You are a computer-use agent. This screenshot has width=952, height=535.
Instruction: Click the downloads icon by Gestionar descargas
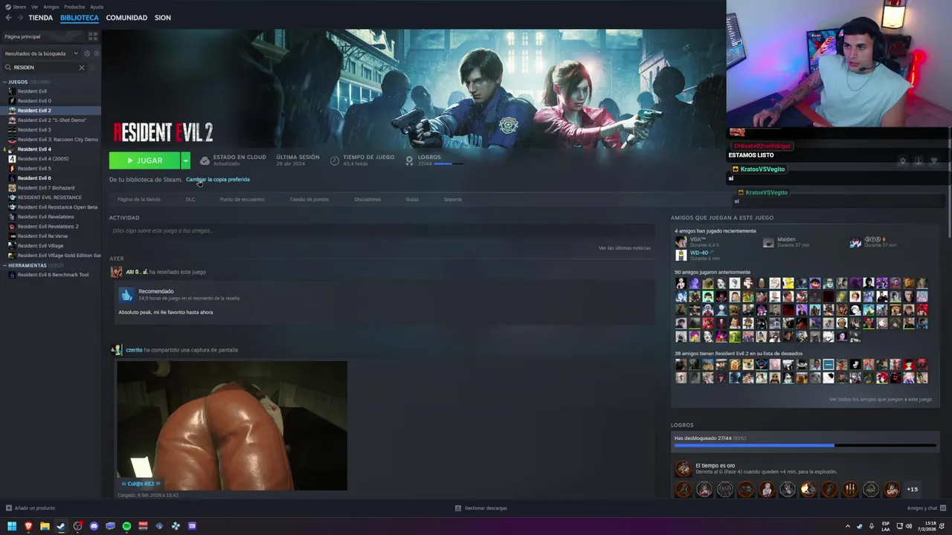tap(458, 508)
